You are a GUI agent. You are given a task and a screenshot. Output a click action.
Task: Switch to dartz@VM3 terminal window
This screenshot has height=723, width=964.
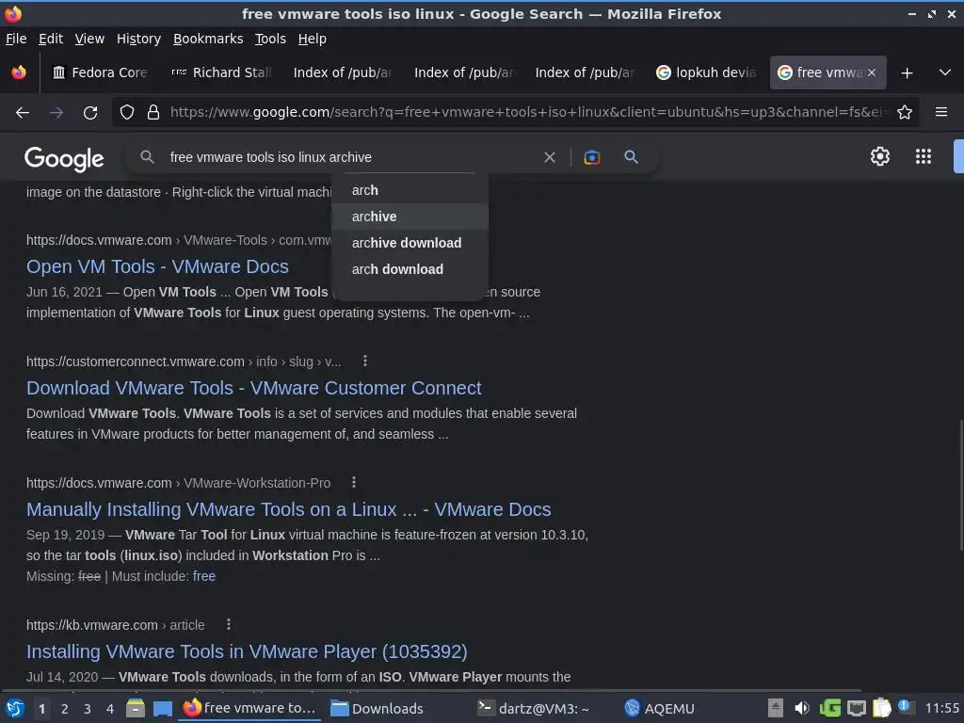(x=533, y=708)
